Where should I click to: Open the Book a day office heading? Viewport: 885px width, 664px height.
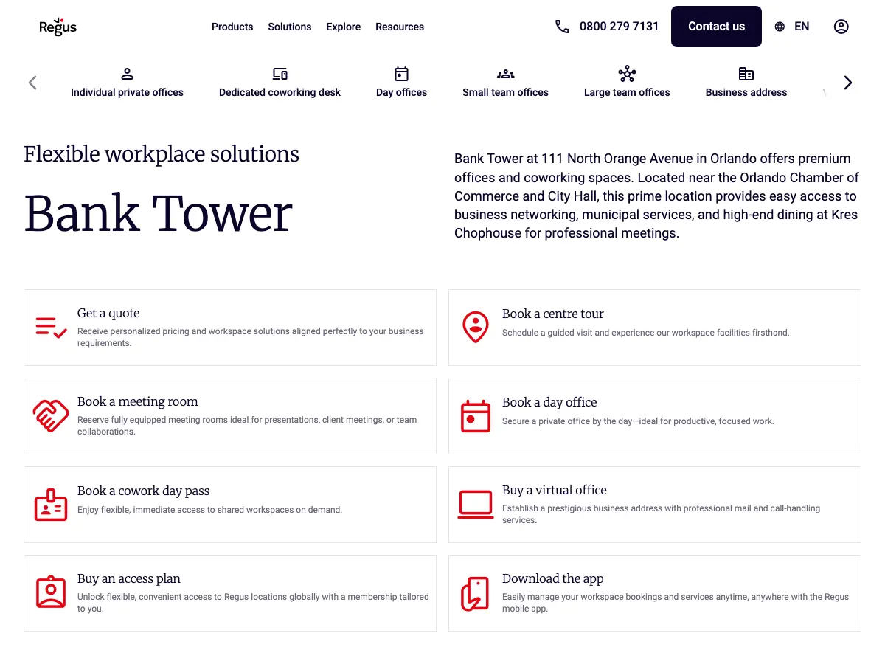click(x=549, y=402)
